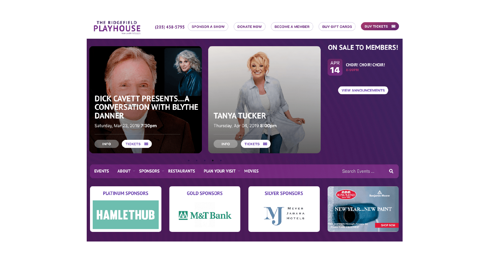The image size is (489, 258).
Task: Click the Hamlethub platinum sponsor logo
Action: pyautogui.click(x=126, y=215)
